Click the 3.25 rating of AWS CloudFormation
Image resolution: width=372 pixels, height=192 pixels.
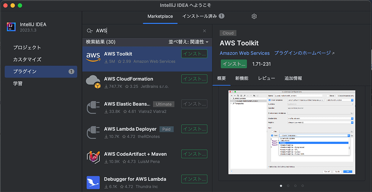[x=131, y=86]
